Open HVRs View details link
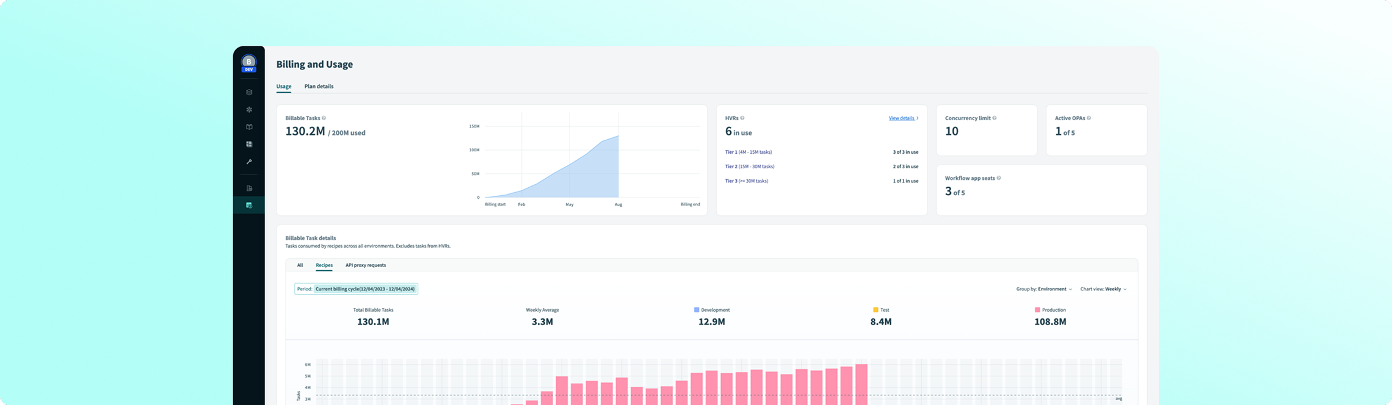Screen dimensions: 1392x405 904,118
